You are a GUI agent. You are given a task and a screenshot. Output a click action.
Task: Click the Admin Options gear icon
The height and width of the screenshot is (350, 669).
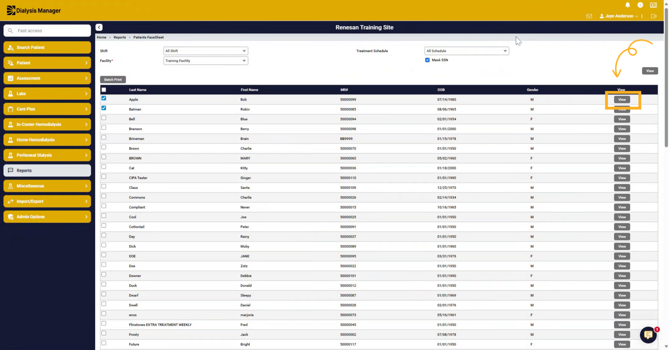click(11, 217)
